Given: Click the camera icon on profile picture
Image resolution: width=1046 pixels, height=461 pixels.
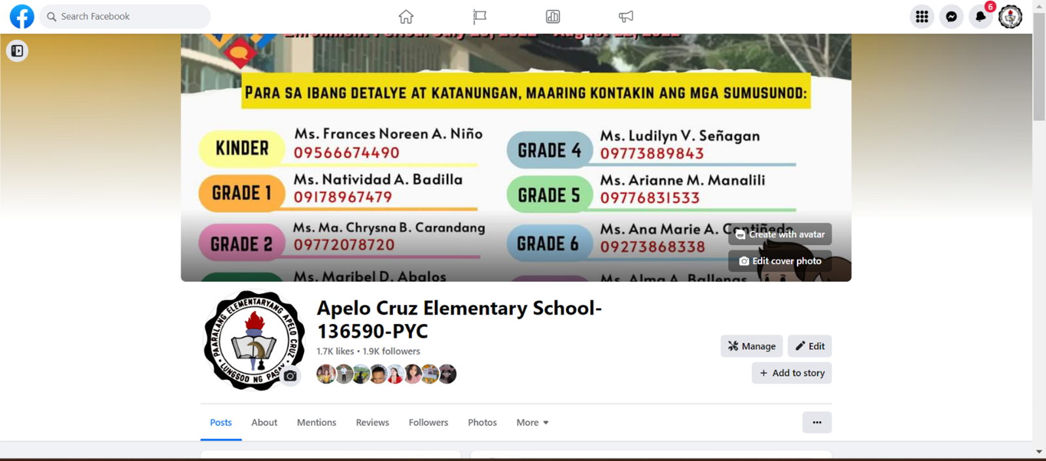Looking at the screenshot, I should tap(290, 376).
